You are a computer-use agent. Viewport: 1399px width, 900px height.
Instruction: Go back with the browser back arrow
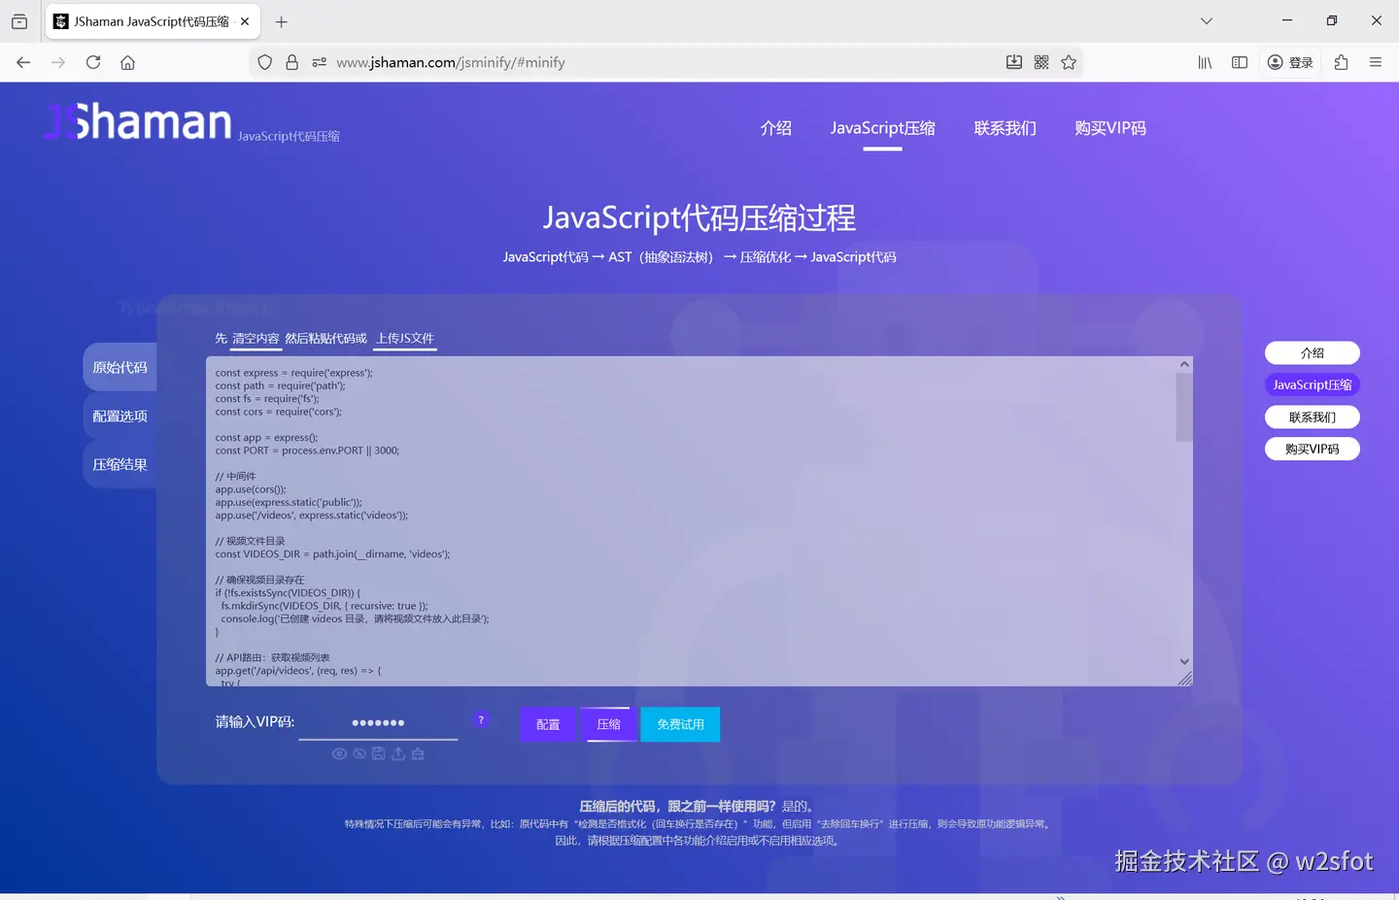23,62
